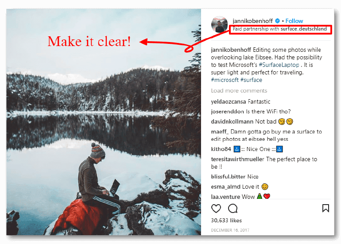
Task: Click the lake photo of post
Action: click(x=103, y=122)
